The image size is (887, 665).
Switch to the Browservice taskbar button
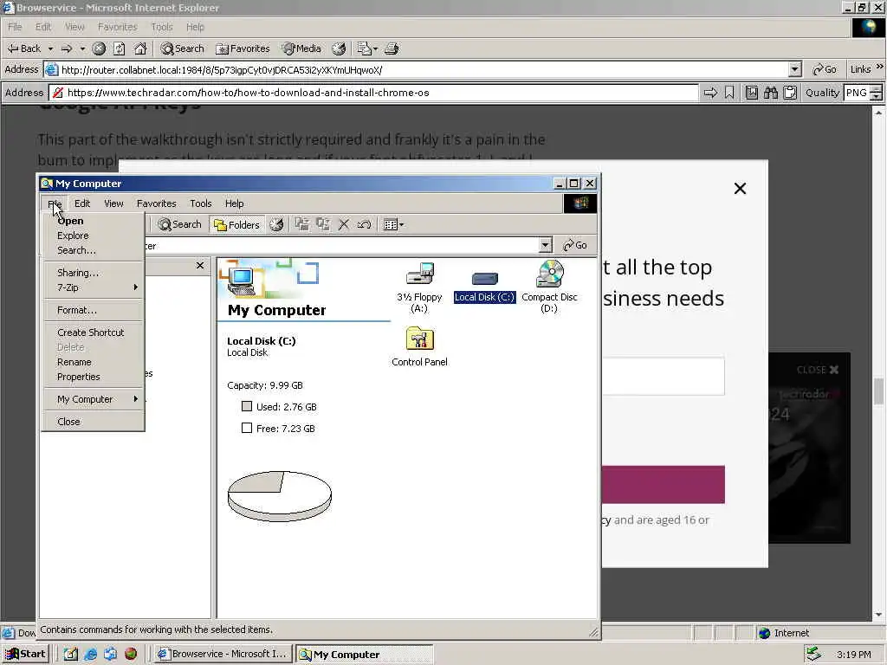point(223,655)
